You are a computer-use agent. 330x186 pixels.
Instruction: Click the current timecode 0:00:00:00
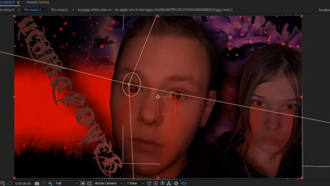tap(23, 183)
